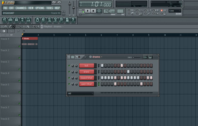Click the 140.000 tempo display
The width and height of the screenshot is (198, 126).
[x=109, y=11]
